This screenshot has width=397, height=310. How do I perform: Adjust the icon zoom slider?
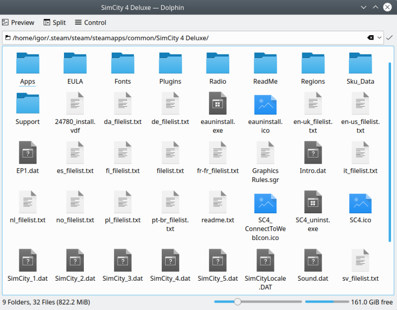pos(238,302)
